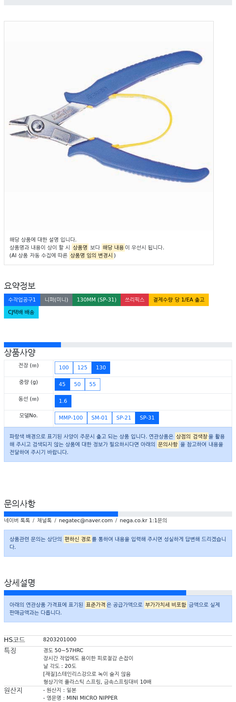Image resolution: width=236 pixels, height=702 pixels.
Task: Click the 니퍼(미니) tag
Action: click(56, 299)
